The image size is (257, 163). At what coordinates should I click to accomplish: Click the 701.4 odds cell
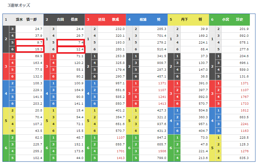(x=153, y=36)
